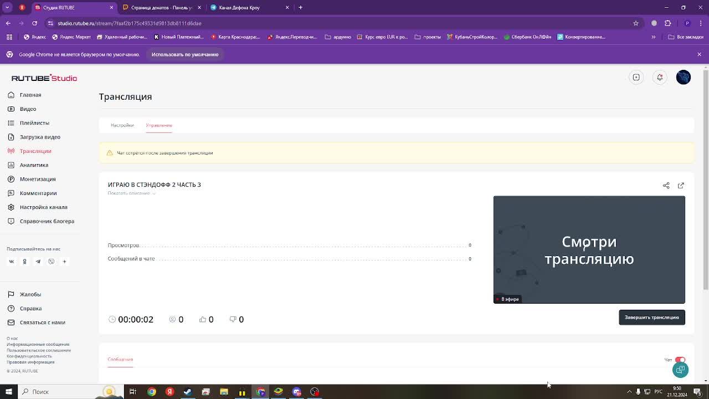Select the Сообщения tab
Viewport: 709px width, 399px height.
click(x=120, y=359)
